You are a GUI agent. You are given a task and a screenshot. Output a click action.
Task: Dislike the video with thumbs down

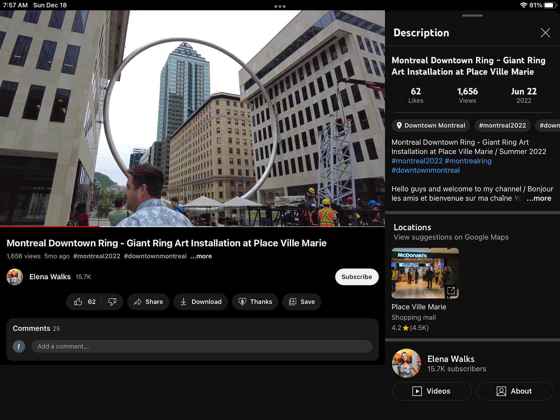click(x=112, y=302)
